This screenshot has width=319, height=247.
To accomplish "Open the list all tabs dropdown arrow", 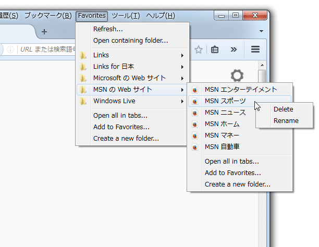I will pos(261,31).
